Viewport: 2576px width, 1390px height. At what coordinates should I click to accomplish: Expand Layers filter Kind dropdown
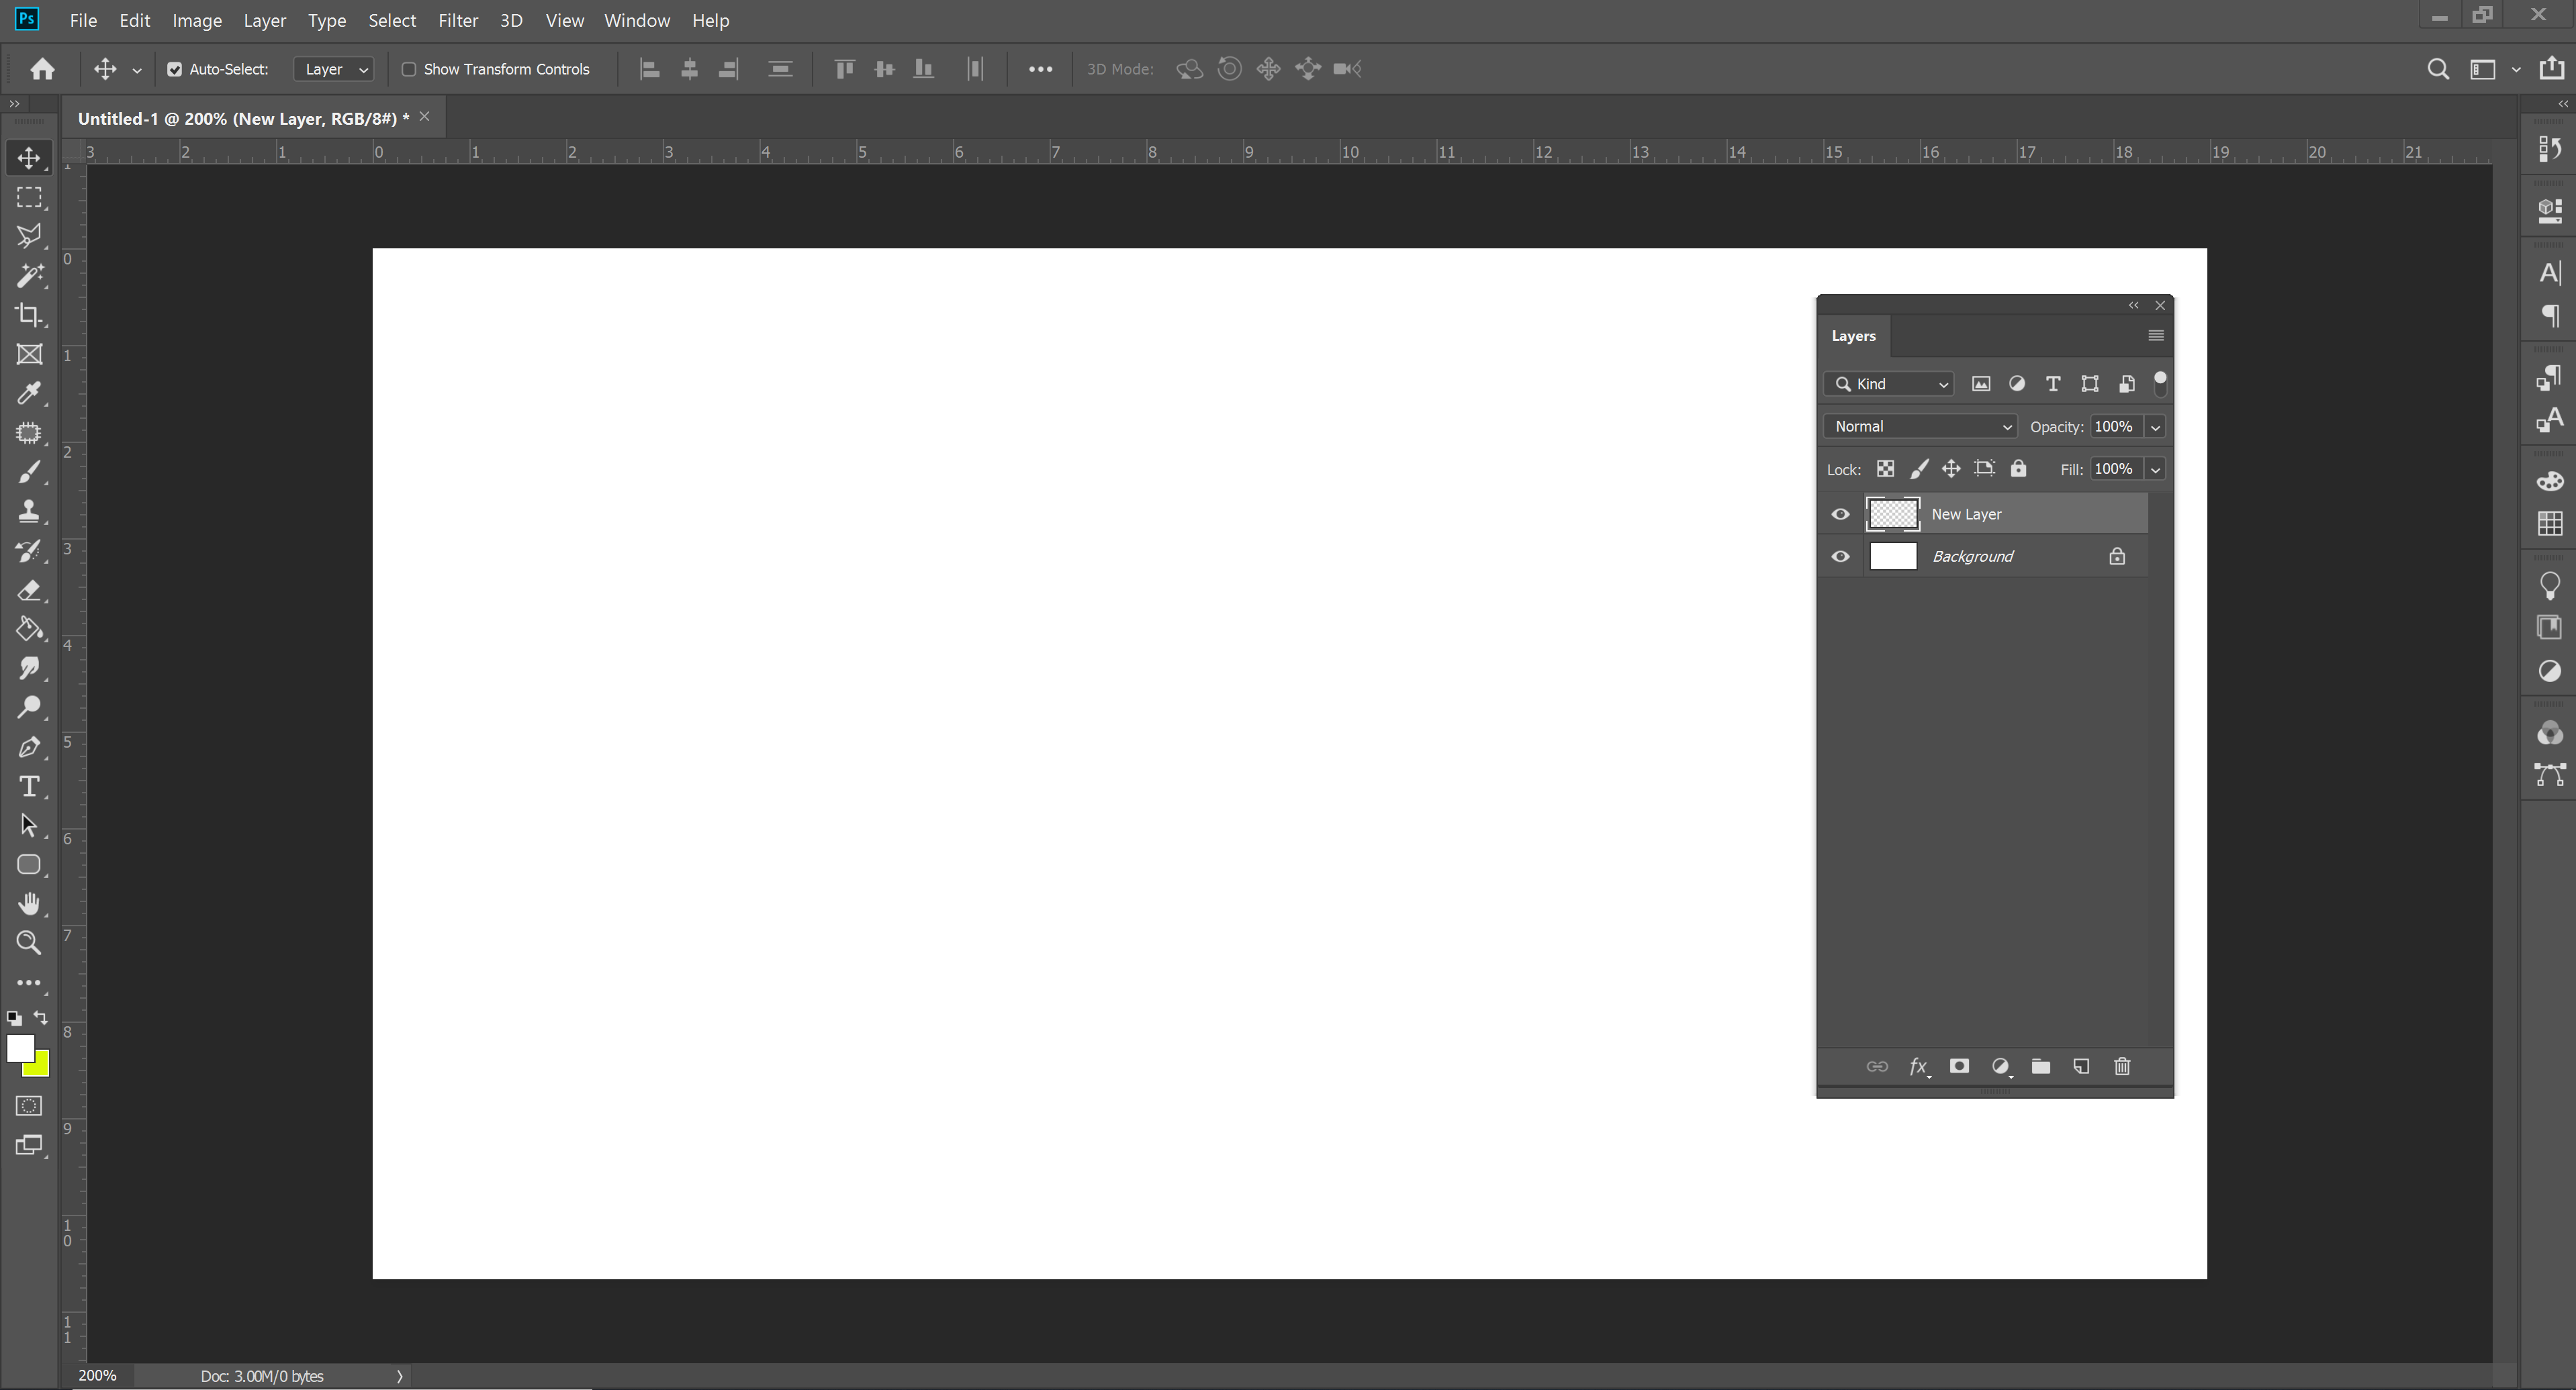tap(1939, 383)
